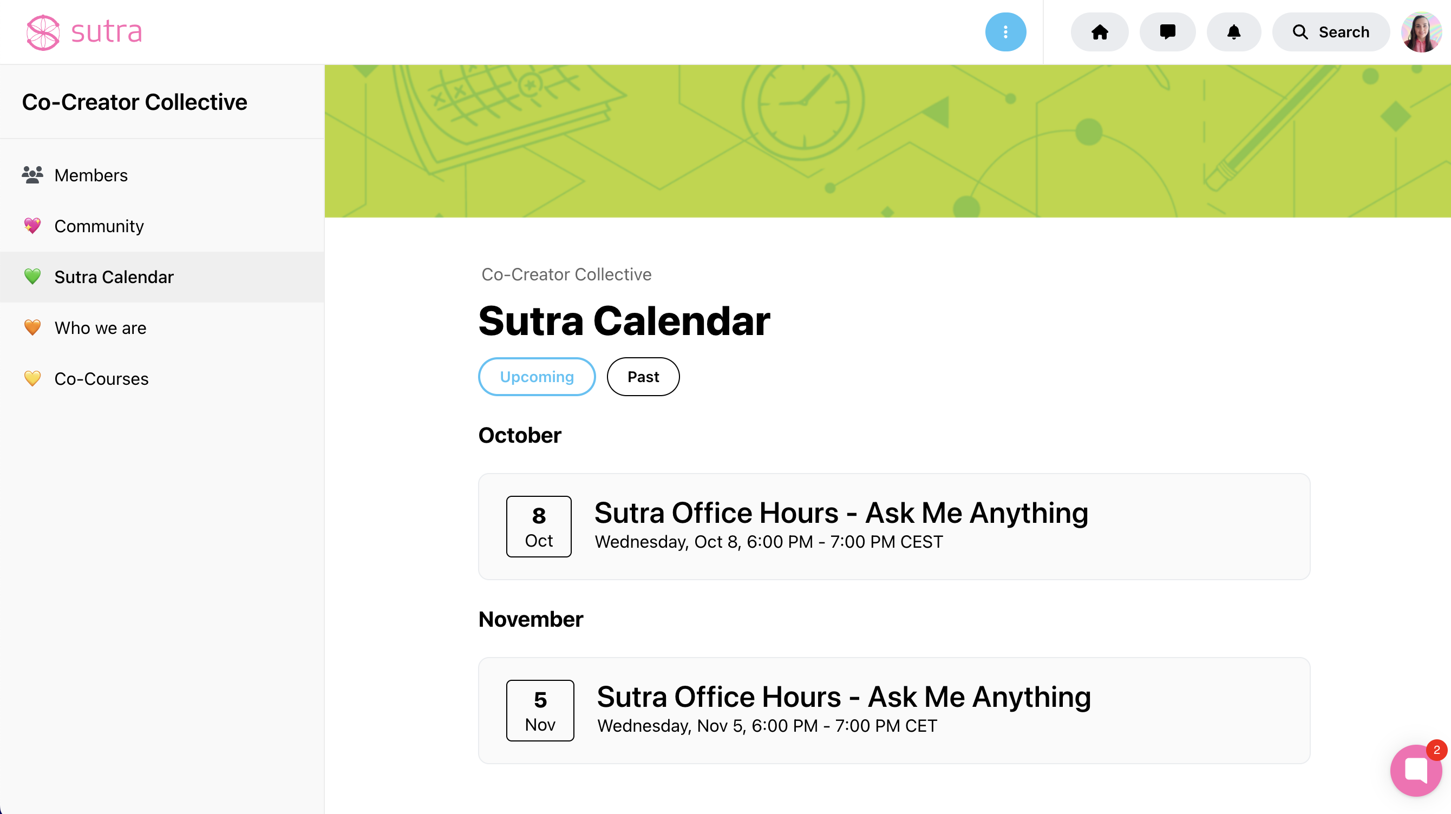Switch to Past events filter

click(643, 377)
